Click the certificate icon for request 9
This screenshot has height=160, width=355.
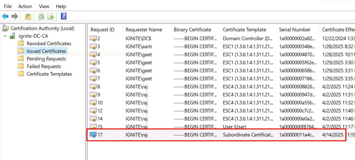pyautogui.click(x=93, y=95)
